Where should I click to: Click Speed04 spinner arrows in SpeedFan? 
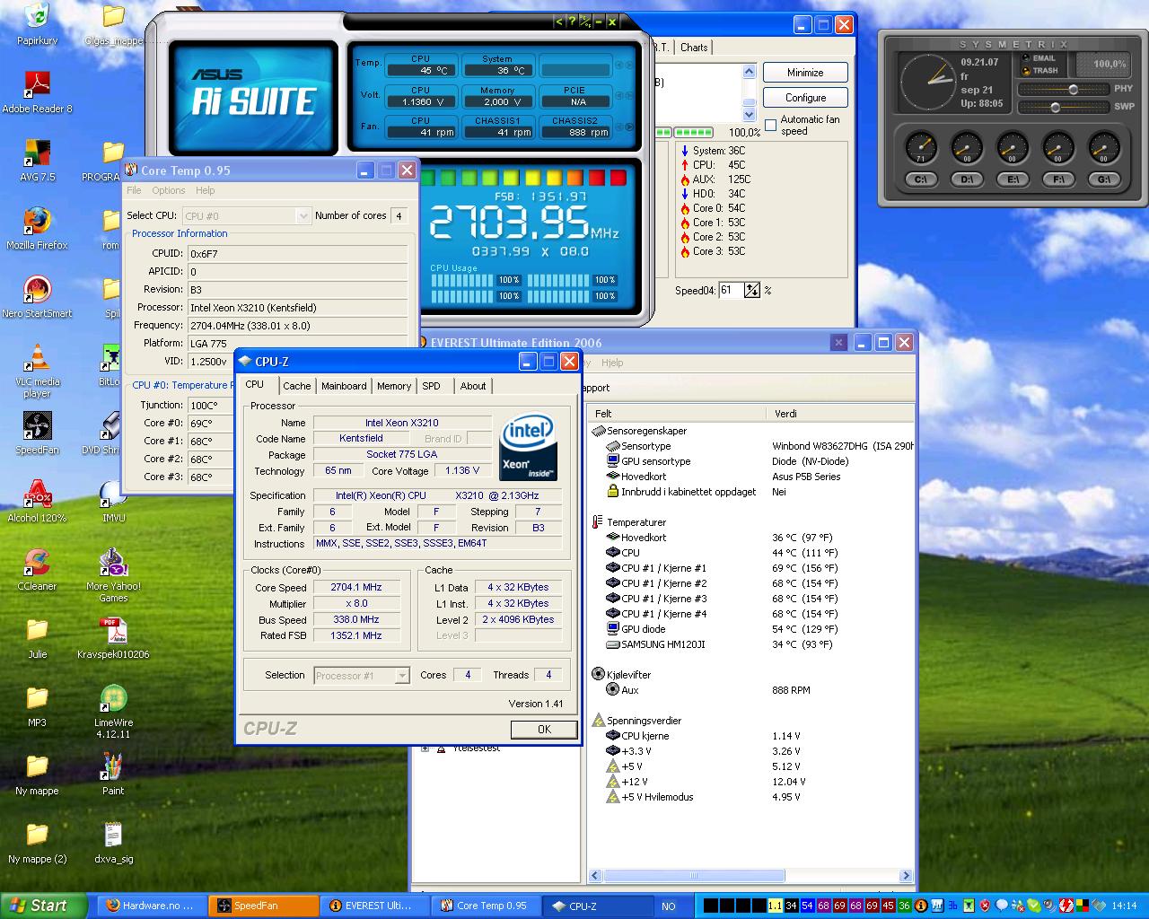(x=752, y=290)
